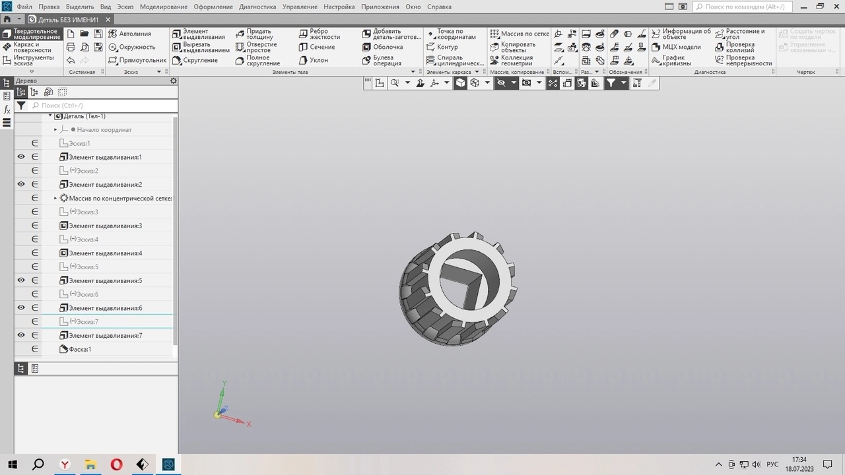Select the Оболочка shell tool
This screenshot has width=845, height=475.
pyautogui.click(x=383, y=47)
